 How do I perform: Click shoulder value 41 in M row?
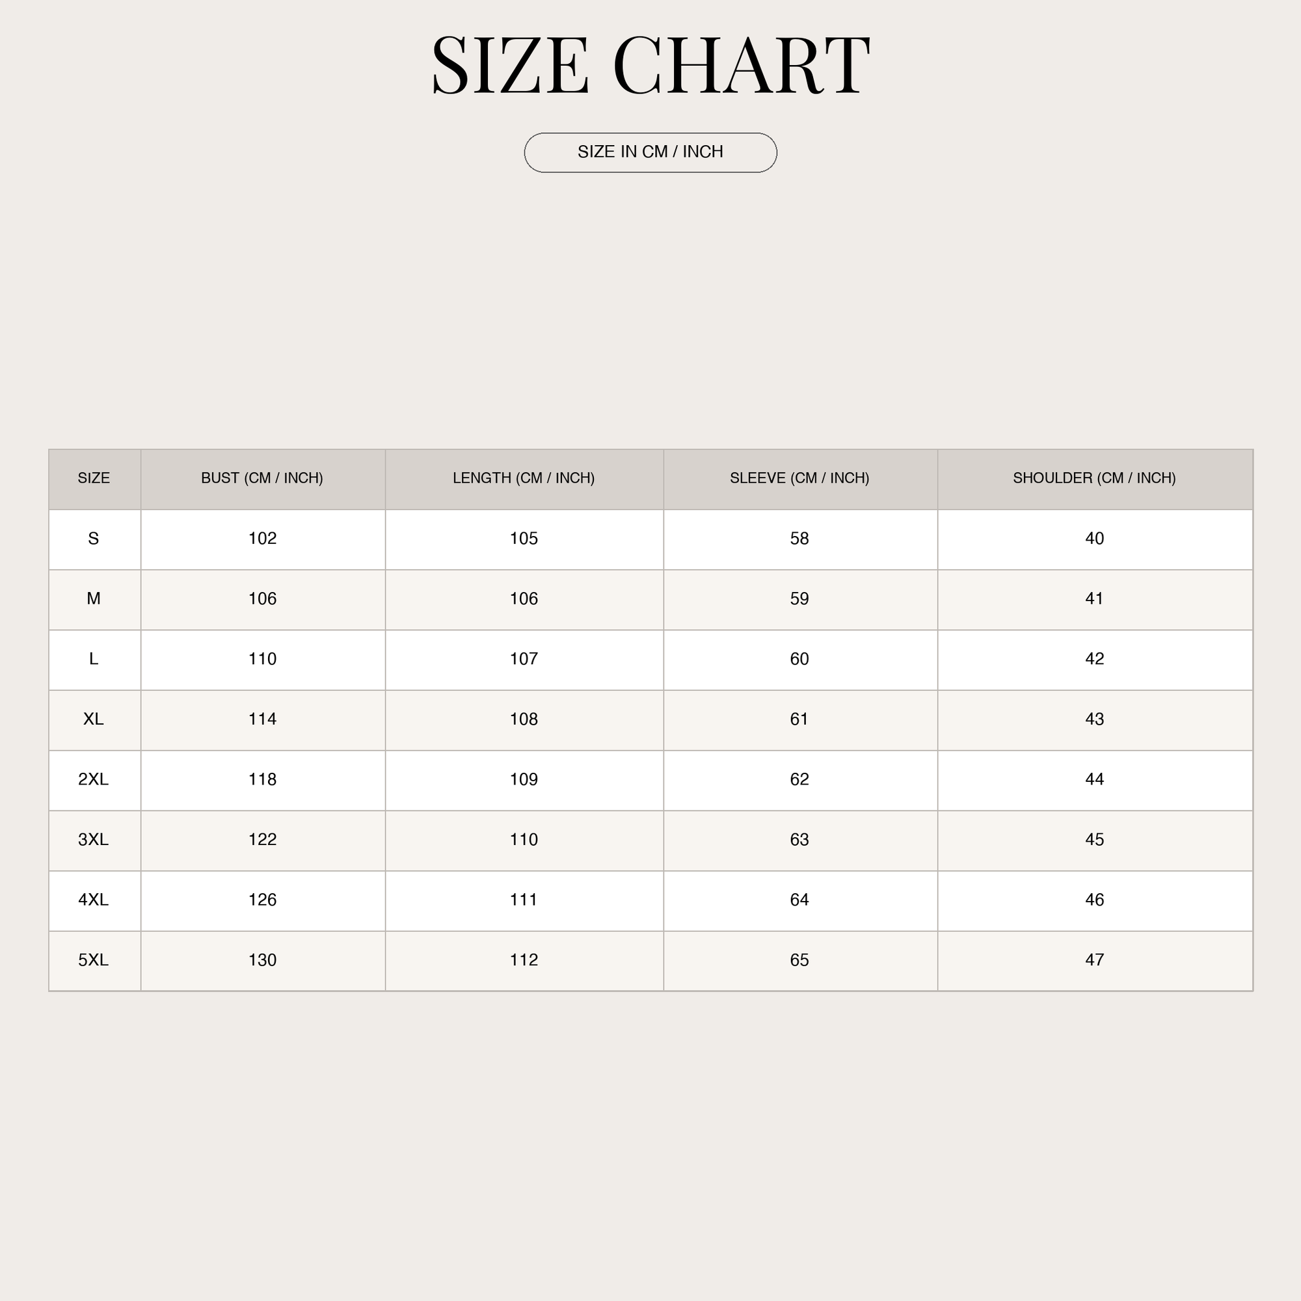1094,598
